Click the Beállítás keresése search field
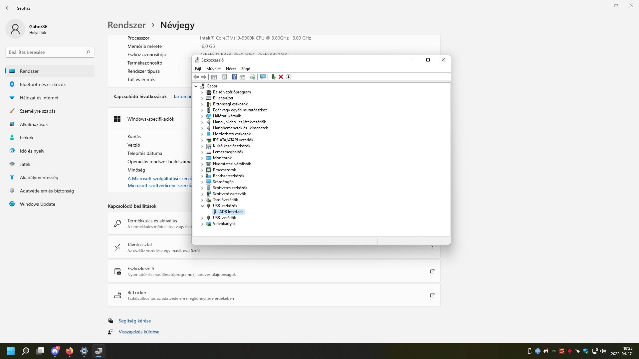This screenshot has width=639, height=359. pyautogui.click(x=47, y=52)
